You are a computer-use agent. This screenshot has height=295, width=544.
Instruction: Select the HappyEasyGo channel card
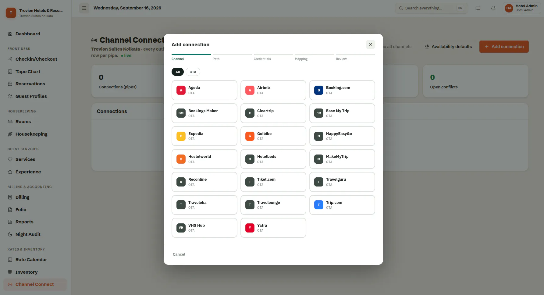(342, 136)
